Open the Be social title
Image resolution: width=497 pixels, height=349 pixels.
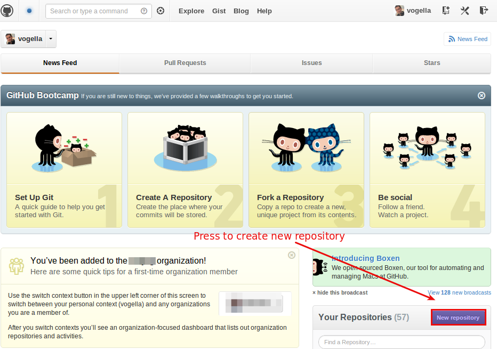[395, 197]
